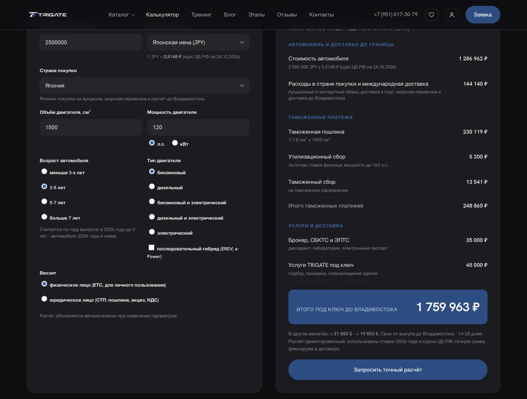Call the phone number +7 (951) 017-30-79
This screenshot has height=399, width=527.
396,14
